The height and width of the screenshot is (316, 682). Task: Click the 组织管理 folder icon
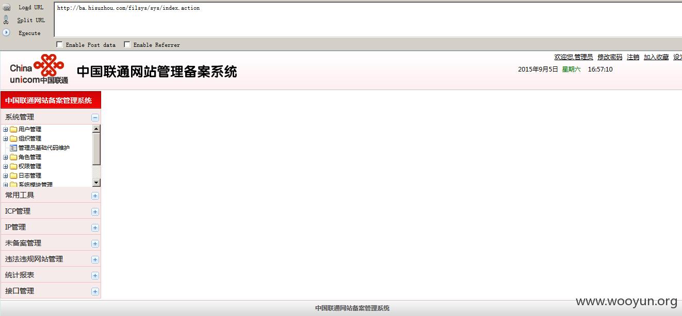coord(13,138)
